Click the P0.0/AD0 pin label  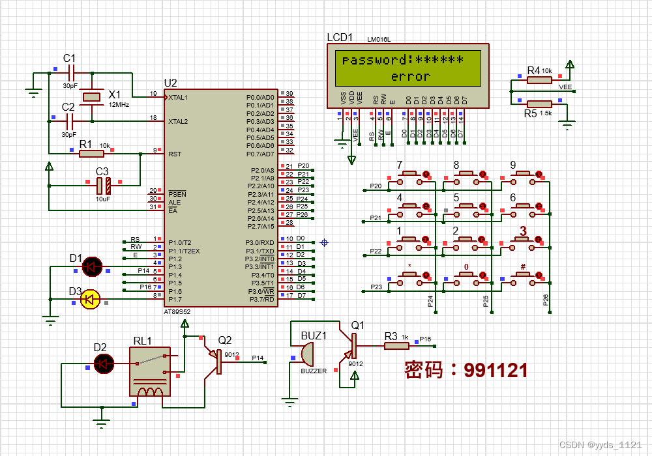click(260, 97)
